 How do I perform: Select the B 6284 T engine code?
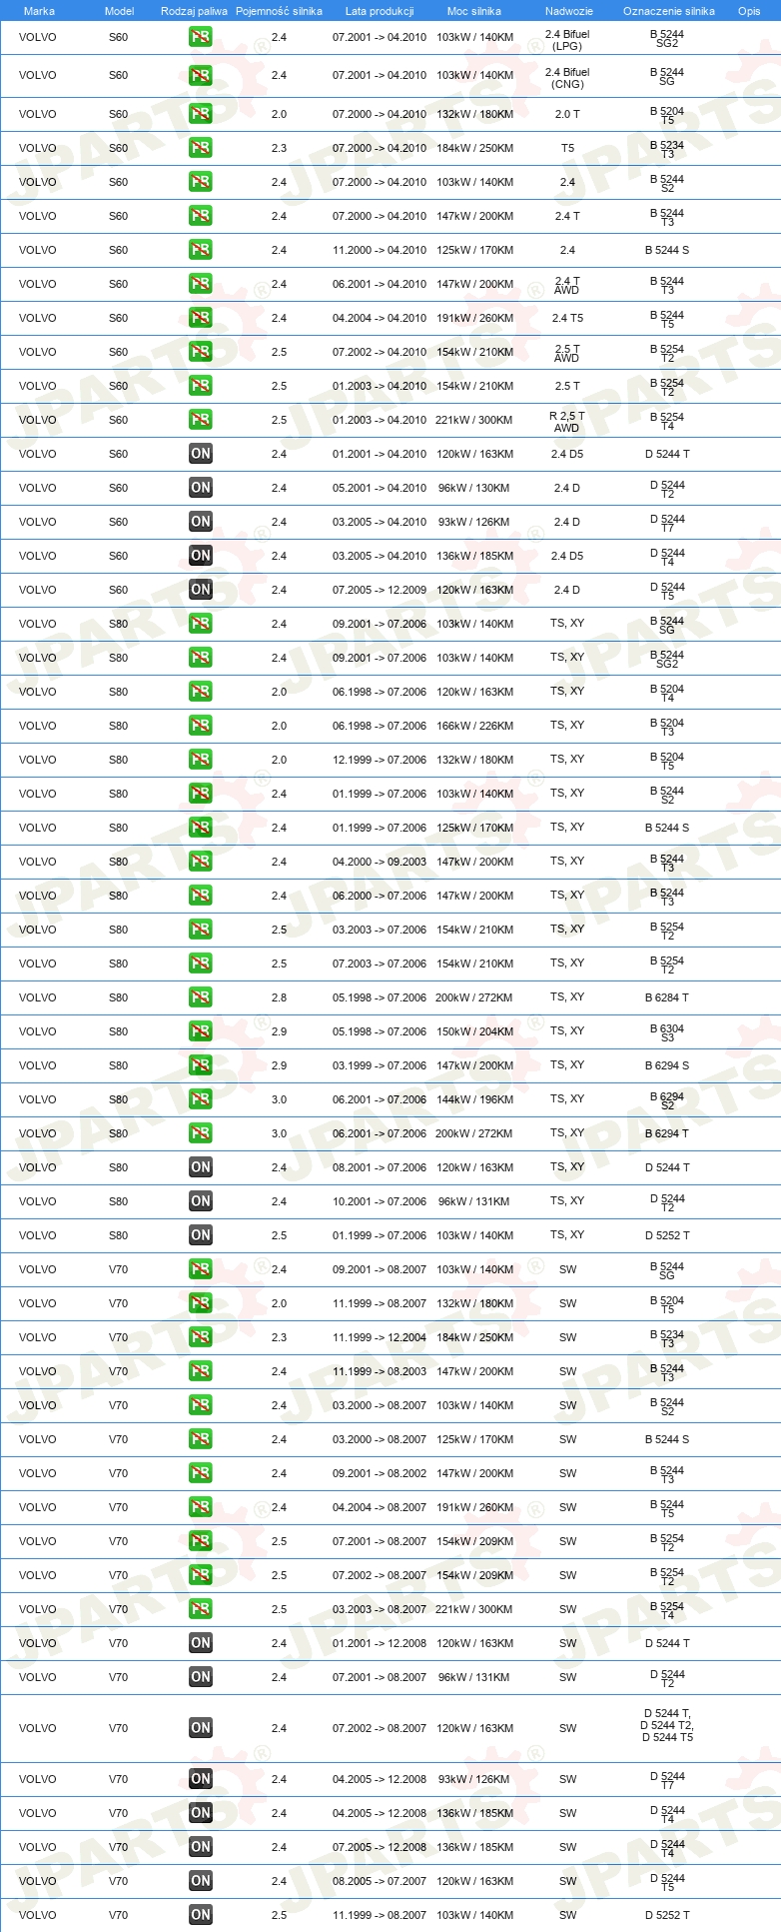click(x=667, y=997)
